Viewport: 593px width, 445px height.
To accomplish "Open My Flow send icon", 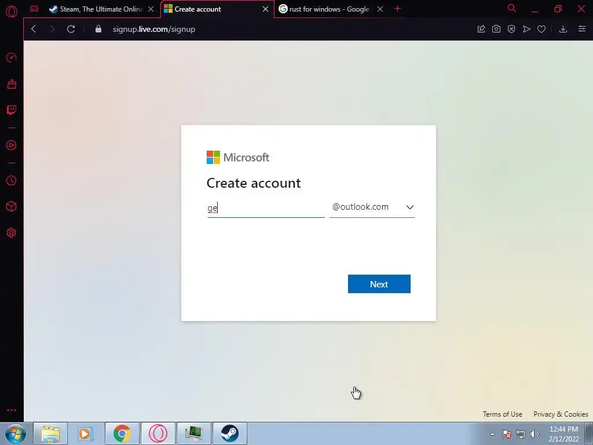I will [526, 29].
